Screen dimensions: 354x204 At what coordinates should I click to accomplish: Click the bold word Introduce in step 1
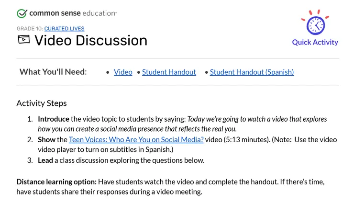click(53, 119)
